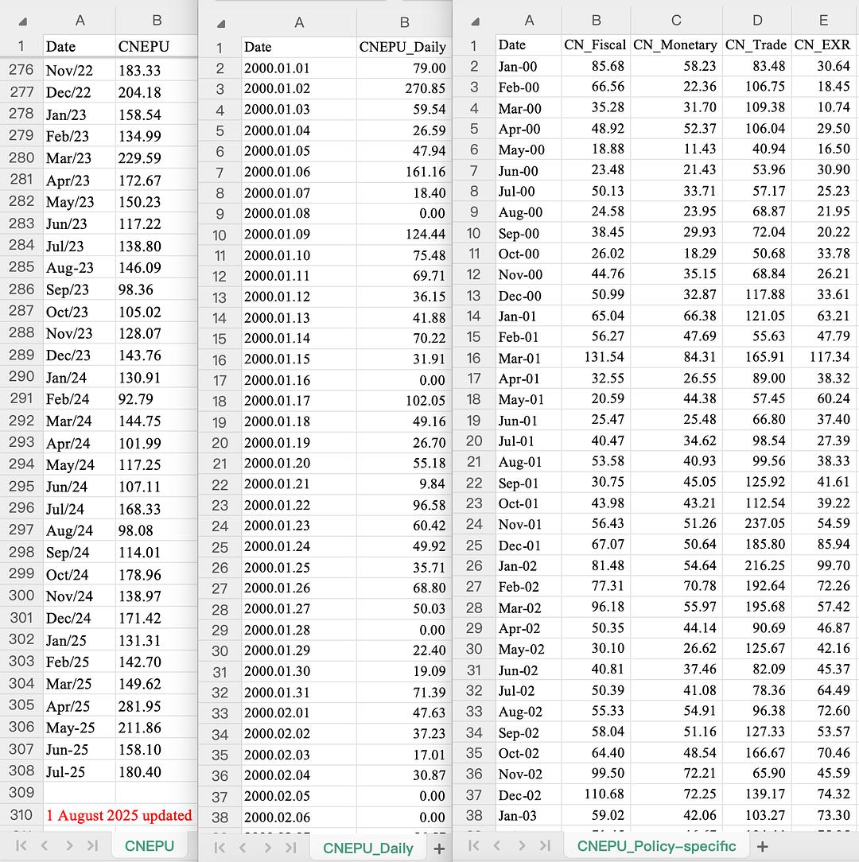
Task: Select the 99.70 CN_EXR value
Action: pyautogui.click(x=823, y=565)
